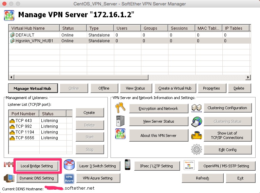Viewport: 260px width, 193px height.
Task: Click the hub list right scroll arrow
Action: tap(248, 77)
